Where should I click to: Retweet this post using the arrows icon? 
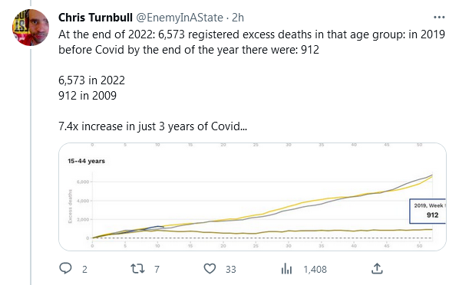pyautogui.click(x=137, y=269)
